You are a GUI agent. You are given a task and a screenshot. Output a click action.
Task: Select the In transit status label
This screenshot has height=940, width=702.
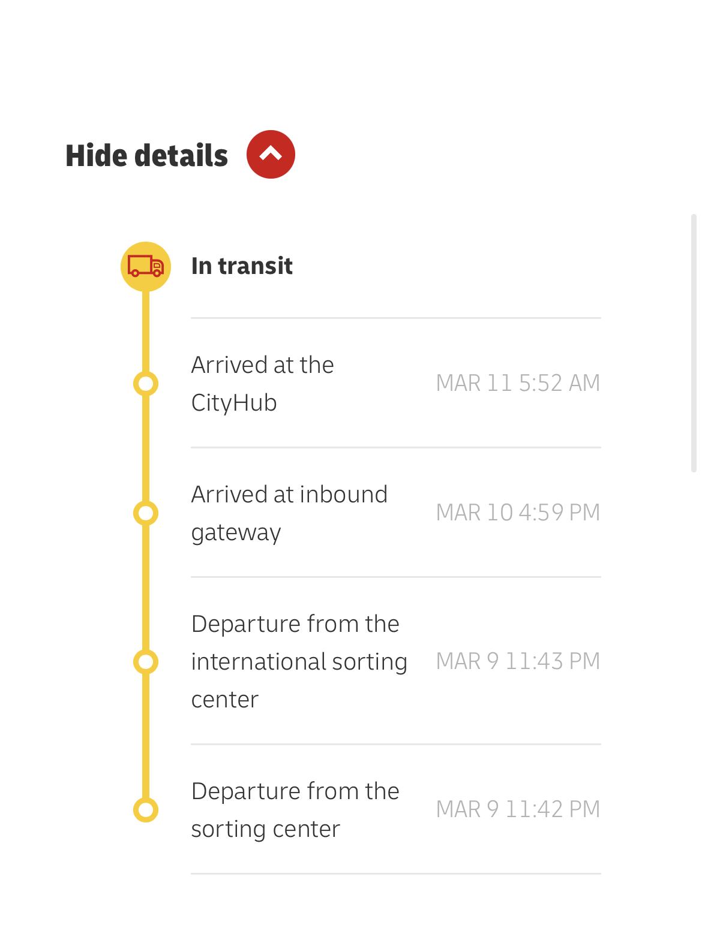242,266
